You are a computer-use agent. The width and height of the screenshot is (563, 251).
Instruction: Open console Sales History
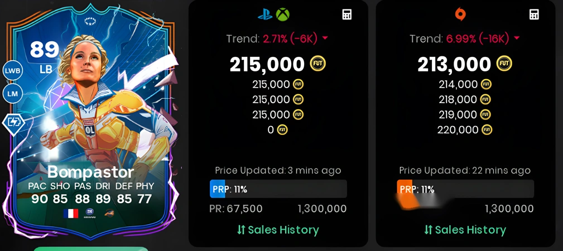tap(278, 230)
